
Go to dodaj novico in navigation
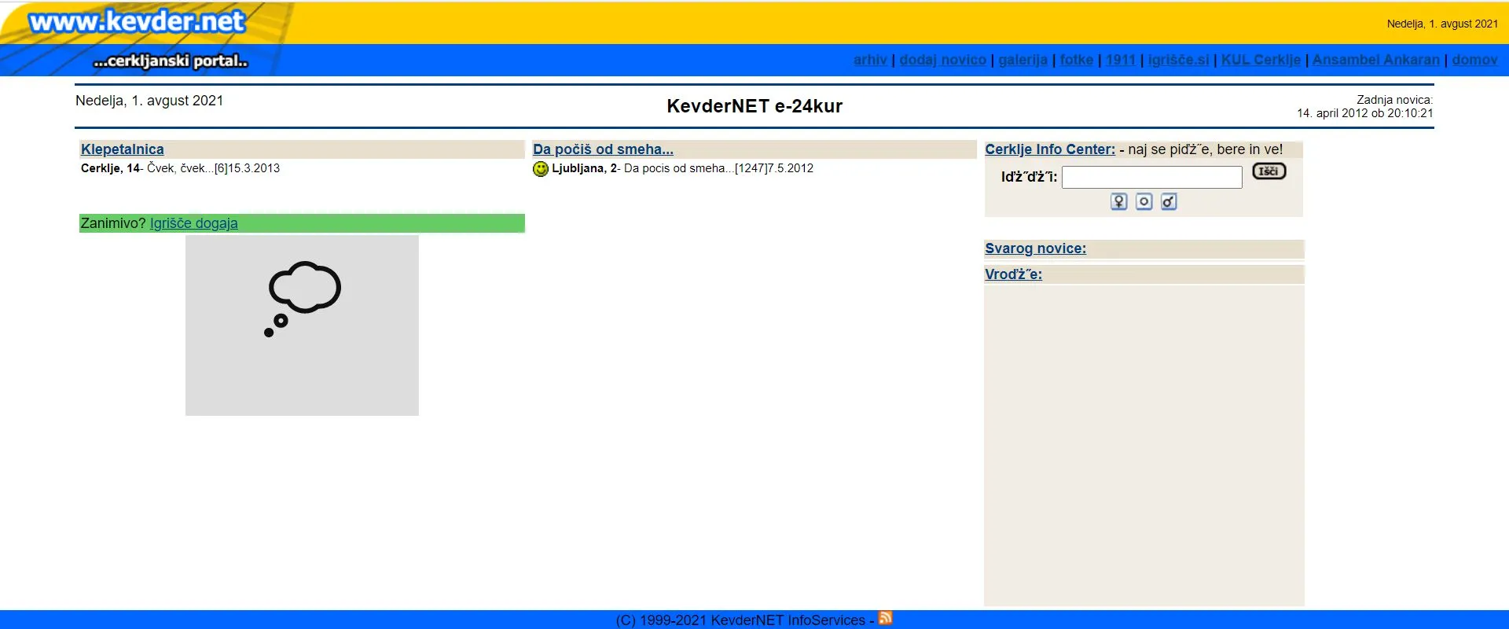point(942,60)
